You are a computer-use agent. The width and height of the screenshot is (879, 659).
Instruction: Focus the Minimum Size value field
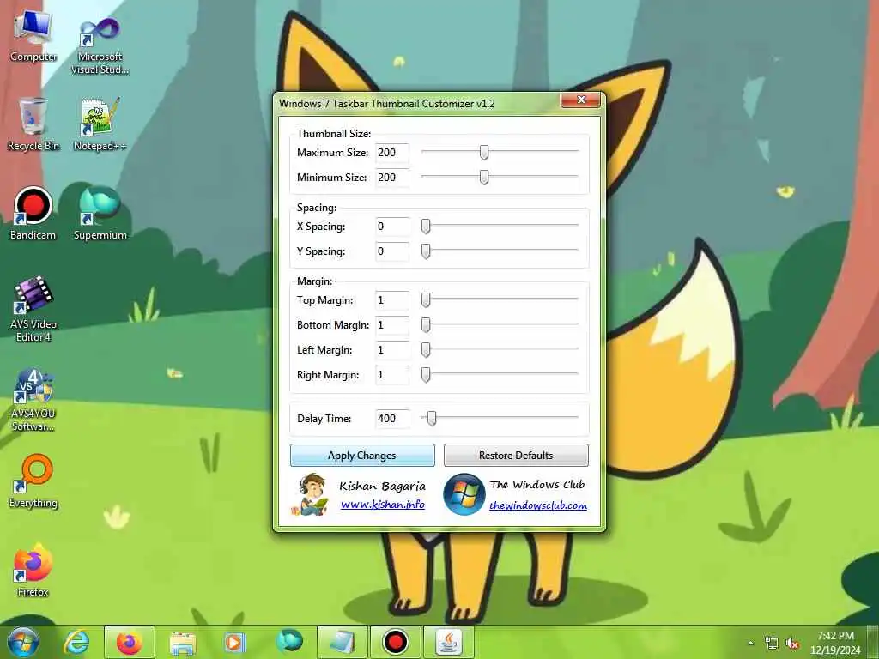[391, 177]
